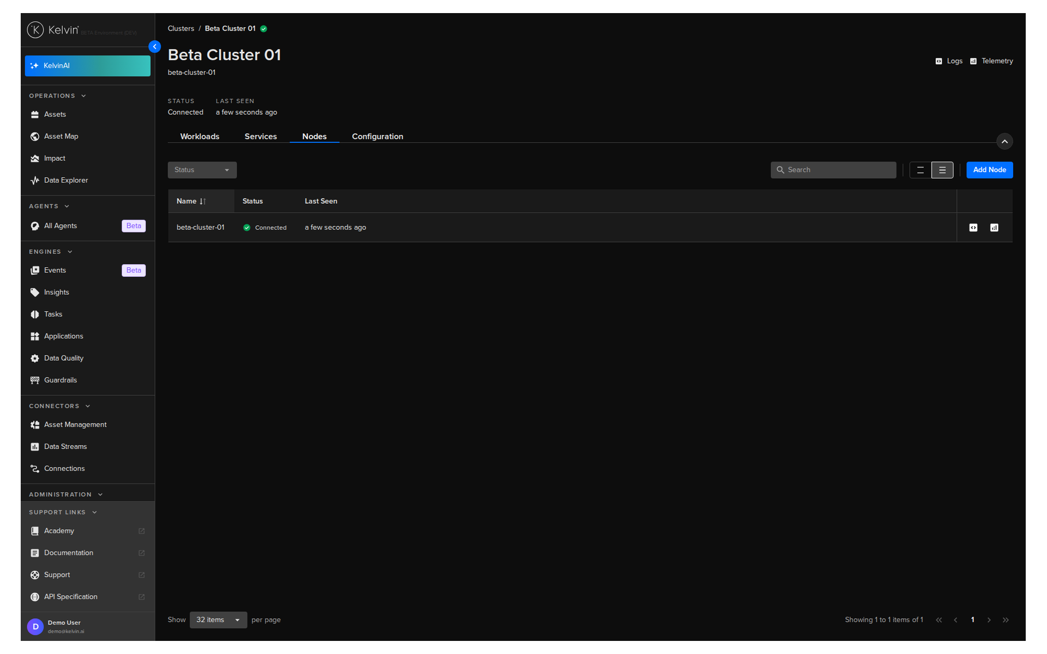Open Academy support link
Viewport: 1047px width, 654px height.
(x=87, y=531)
